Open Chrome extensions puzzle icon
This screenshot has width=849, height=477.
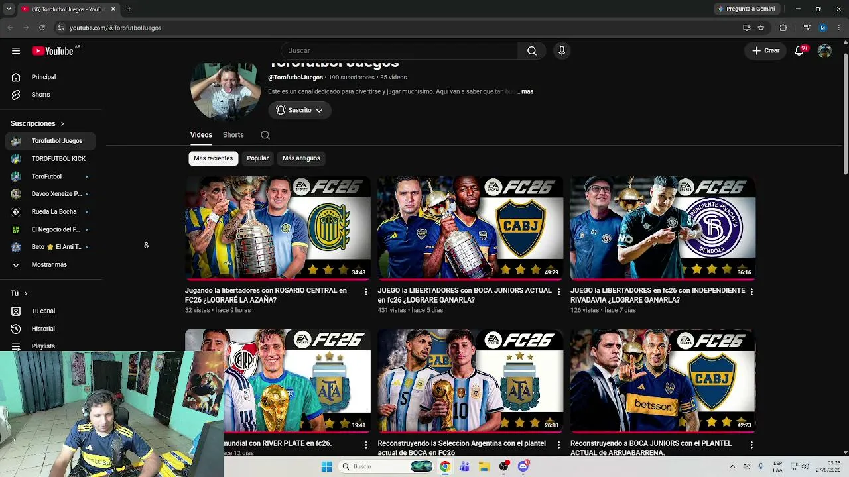pos(783,28)
